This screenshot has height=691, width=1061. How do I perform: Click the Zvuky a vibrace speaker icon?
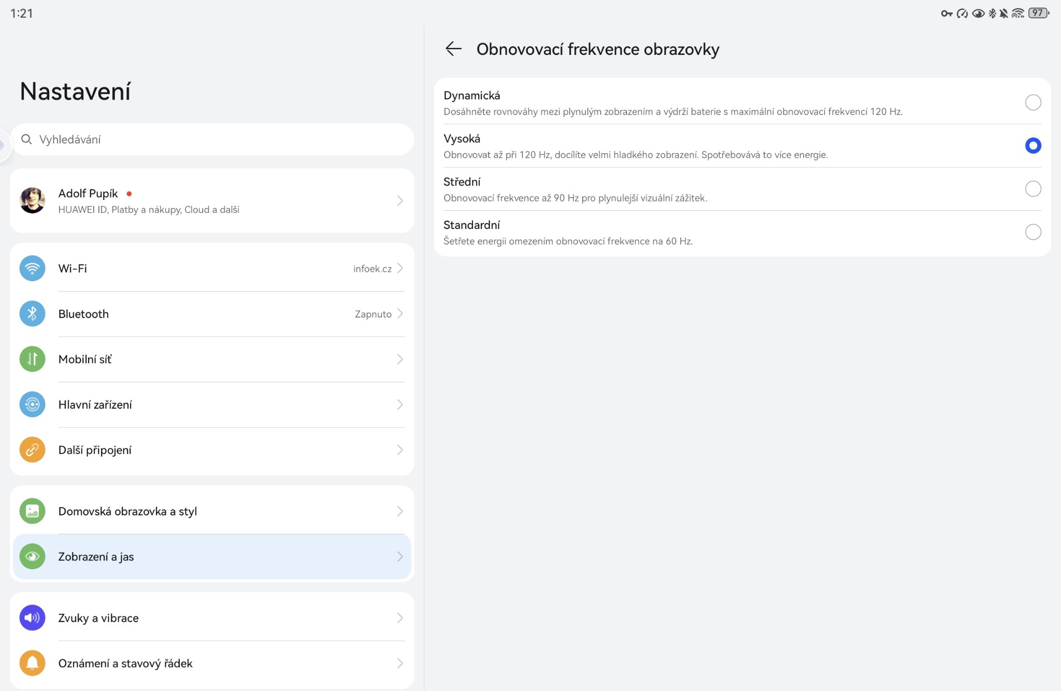tap(32, 617)
